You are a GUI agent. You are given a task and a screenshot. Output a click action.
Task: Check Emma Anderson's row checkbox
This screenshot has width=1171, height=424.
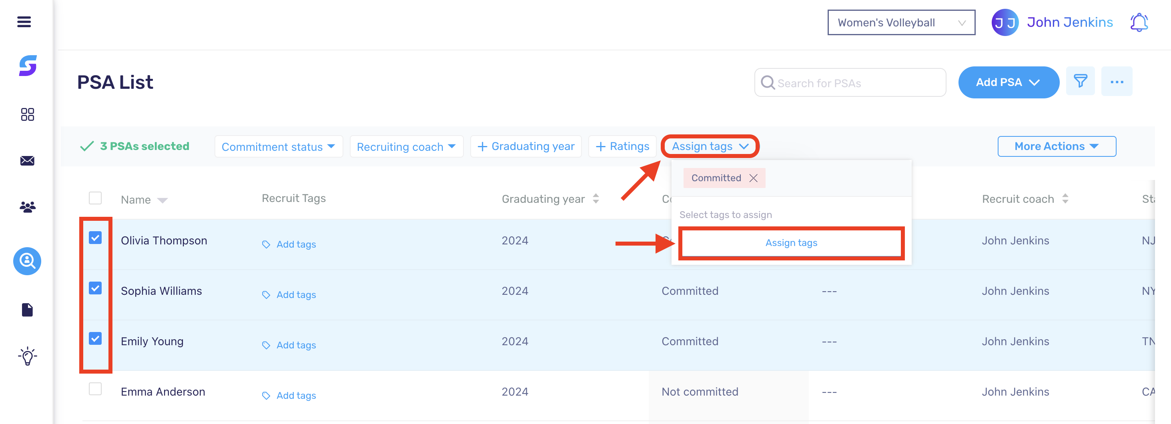[x=95, y=388]
